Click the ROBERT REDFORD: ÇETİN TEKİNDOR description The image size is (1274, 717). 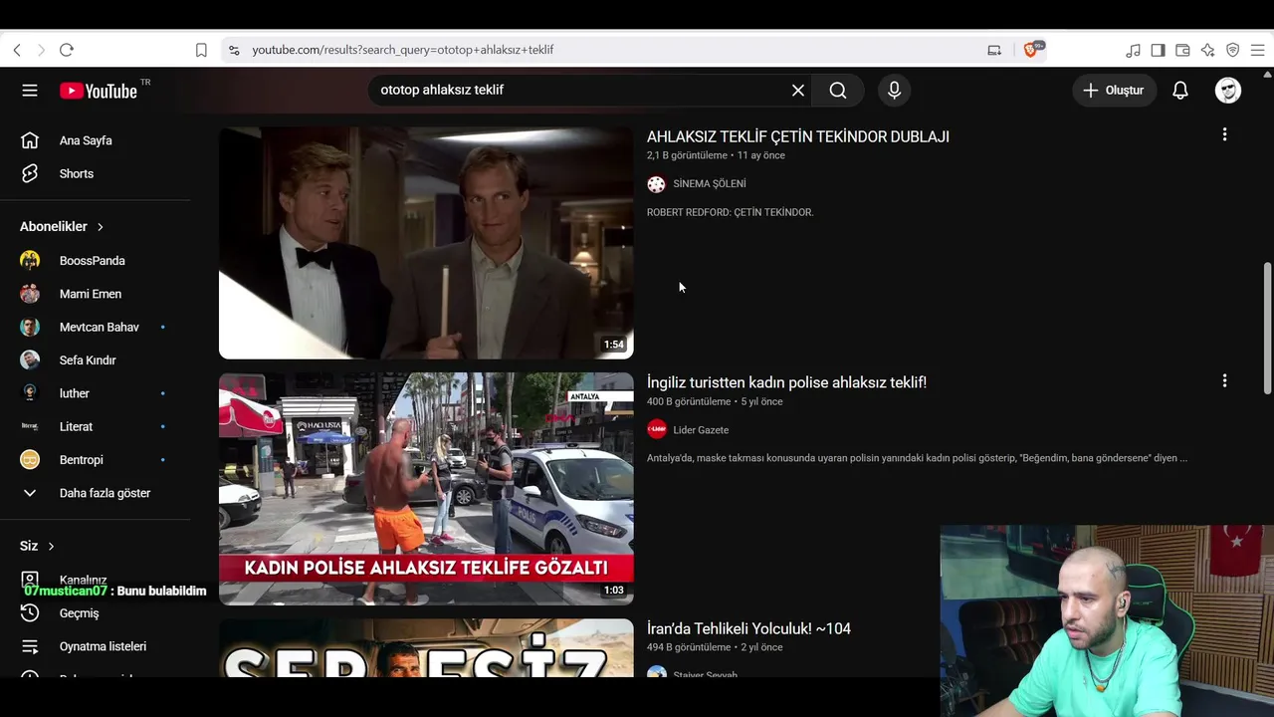coord(731,213)
